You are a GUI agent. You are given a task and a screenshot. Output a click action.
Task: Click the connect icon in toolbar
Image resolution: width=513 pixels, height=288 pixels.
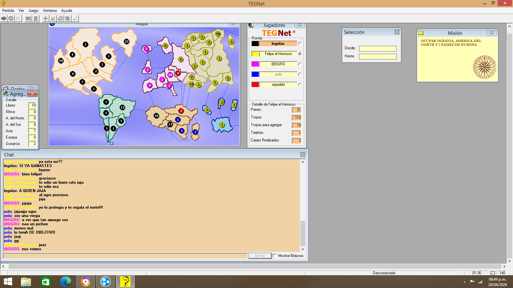click(x=4, y=19)
